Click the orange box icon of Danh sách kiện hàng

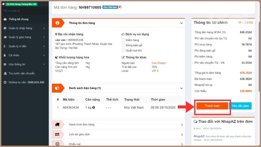[57, 88]
